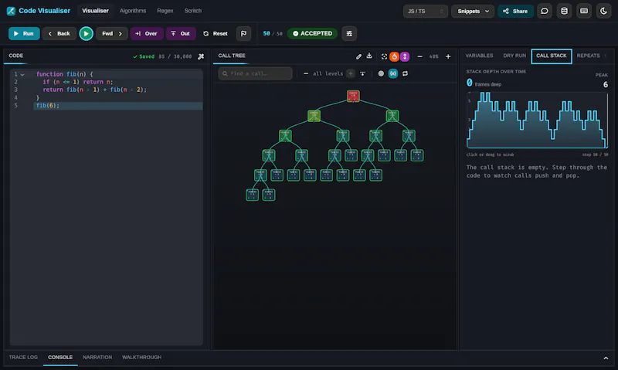This screenshot has width=618, height=370.
Task: Click the round green play button
Action: click(86, 33)
